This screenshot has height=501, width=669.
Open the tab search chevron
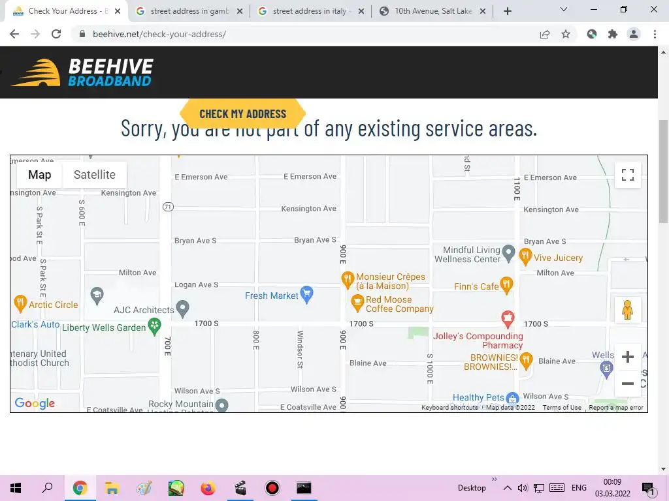pos(564,9)
